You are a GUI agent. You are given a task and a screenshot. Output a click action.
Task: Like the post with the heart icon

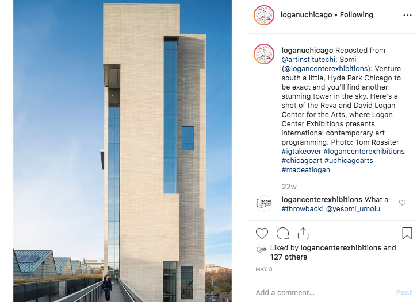pos(262,234)
